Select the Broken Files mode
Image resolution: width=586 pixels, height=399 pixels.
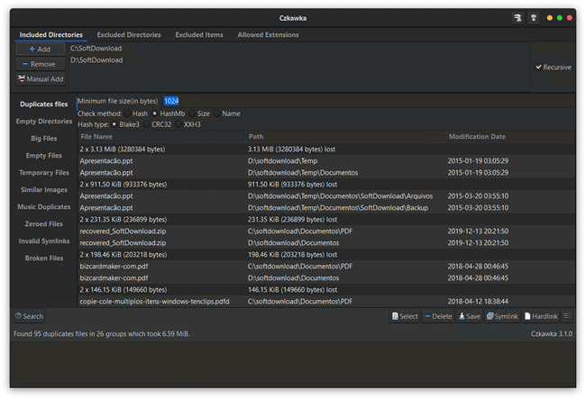point(44,258)
